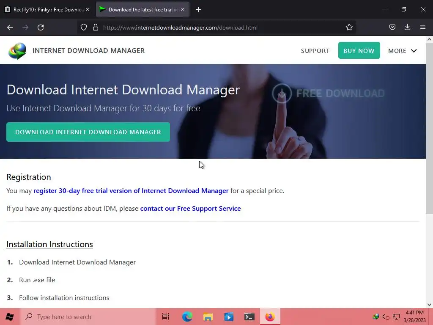
Task: Click the Firefox taskbar icon
Action: (x=270, y=317)
